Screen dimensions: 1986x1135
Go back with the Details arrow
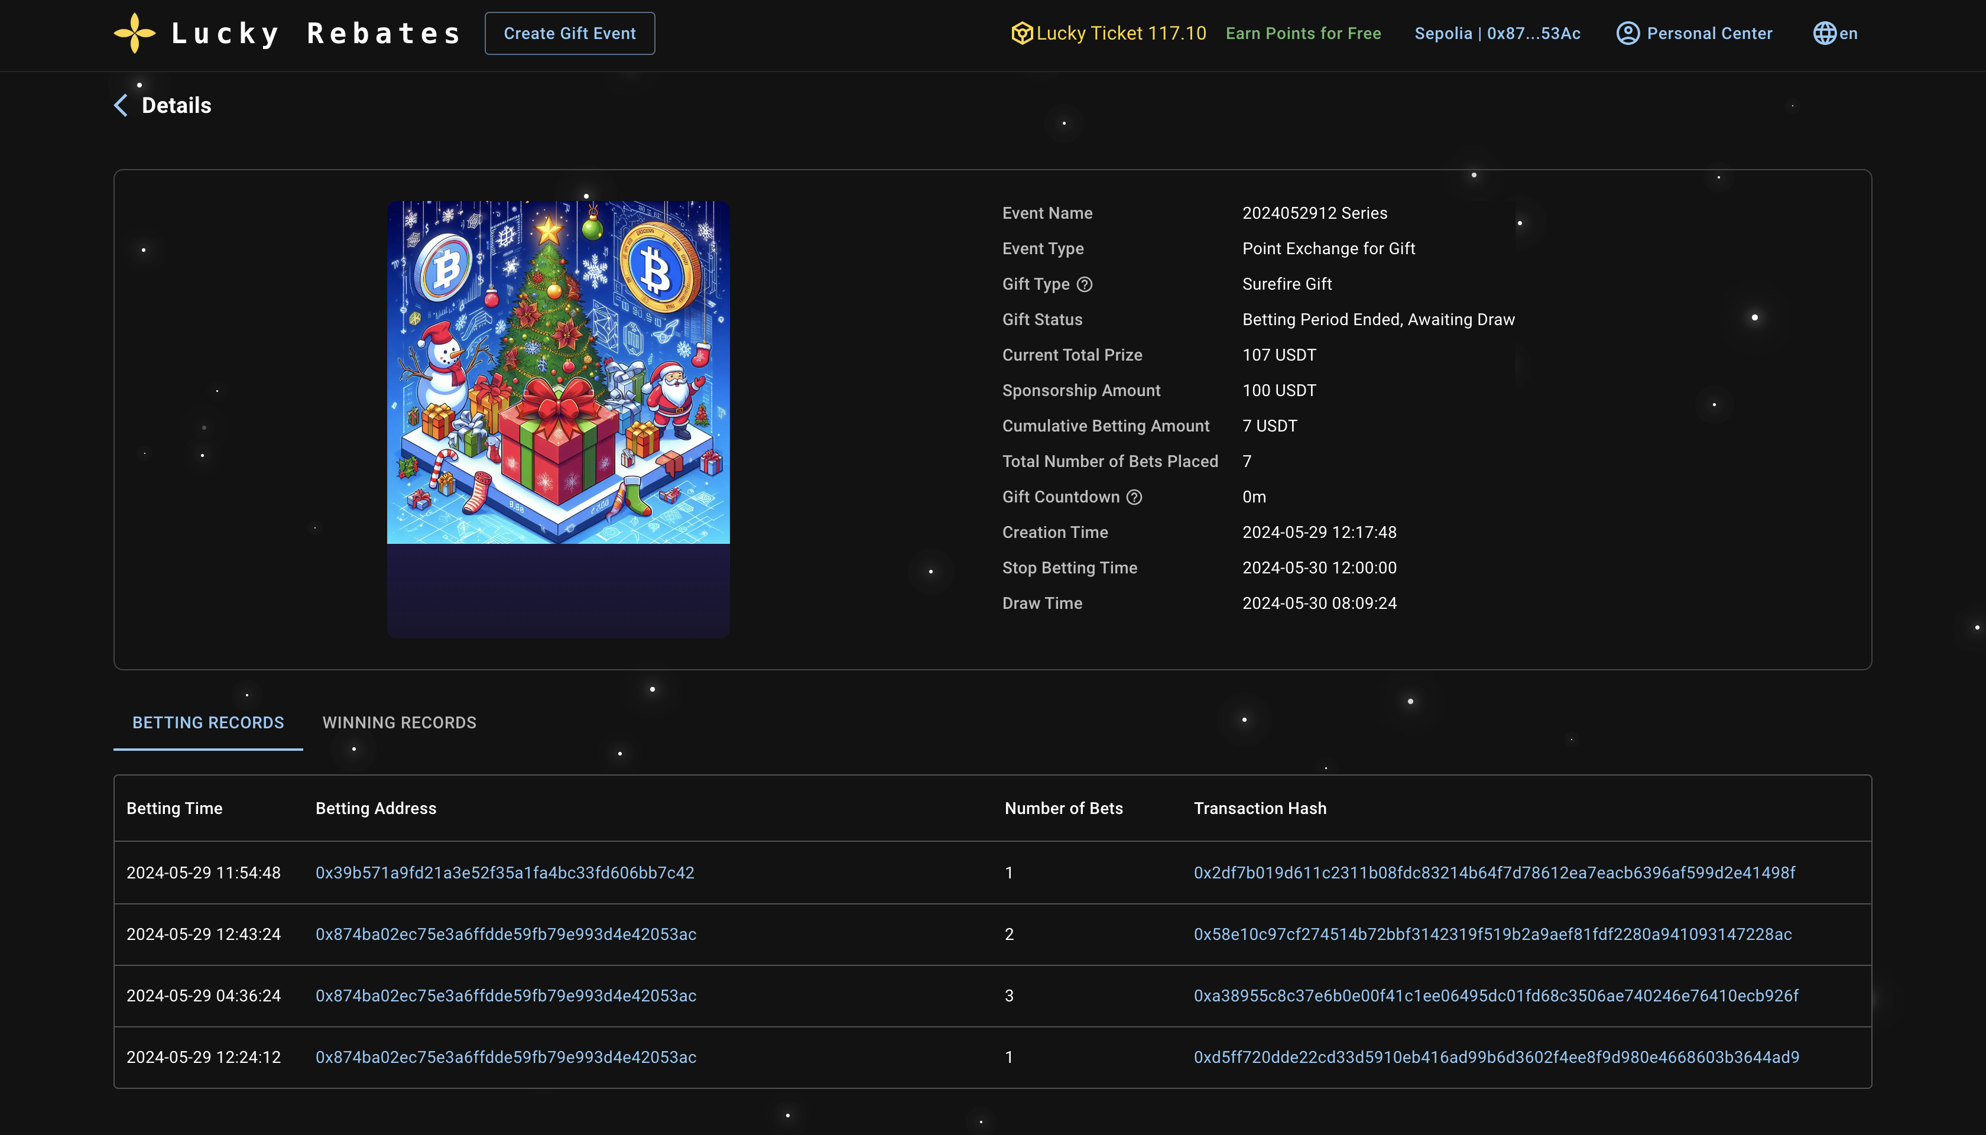[x=121, y=105]
